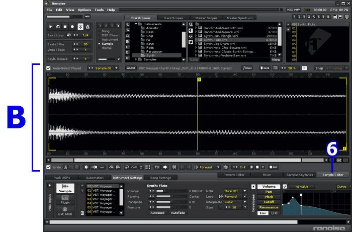Select the Sample source button
This screenshot has height=232, width=352.
(x=65, y=188)
